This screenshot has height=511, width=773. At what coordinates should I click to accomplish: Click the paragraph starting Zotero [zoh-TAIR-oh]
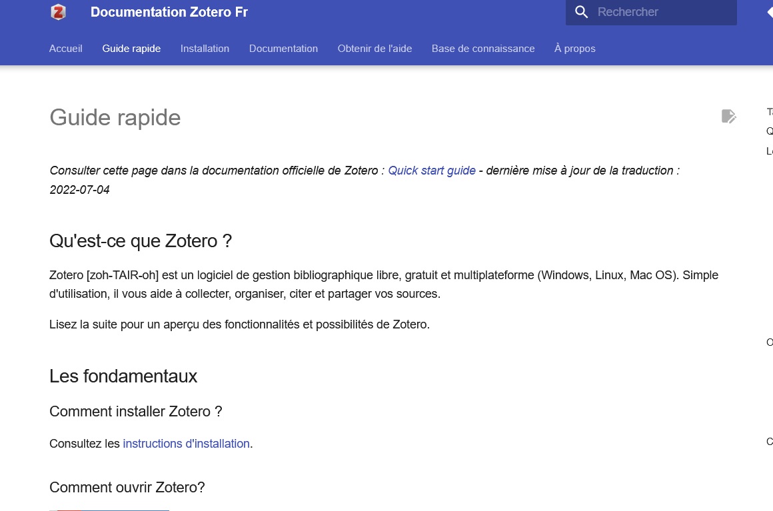[384, 284]
